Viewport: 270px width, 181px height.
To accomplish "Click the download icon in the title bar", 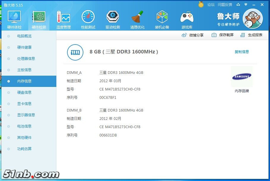I will coord(238,5).
